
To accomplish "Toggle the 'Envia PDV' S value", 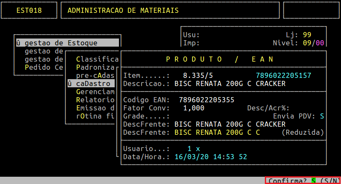I will (322, 116).
